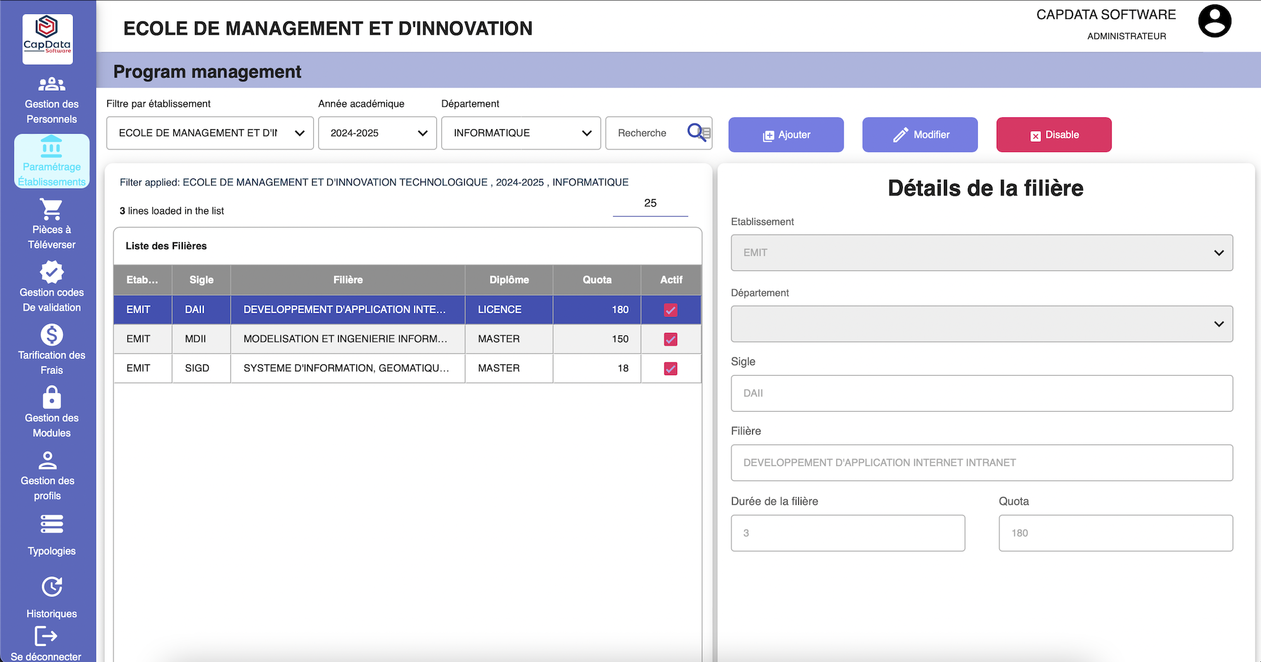Screen dimensions: 1261x662
Task: Click MASTER diploma cell in SIGD row
Action: pos(509,368)
